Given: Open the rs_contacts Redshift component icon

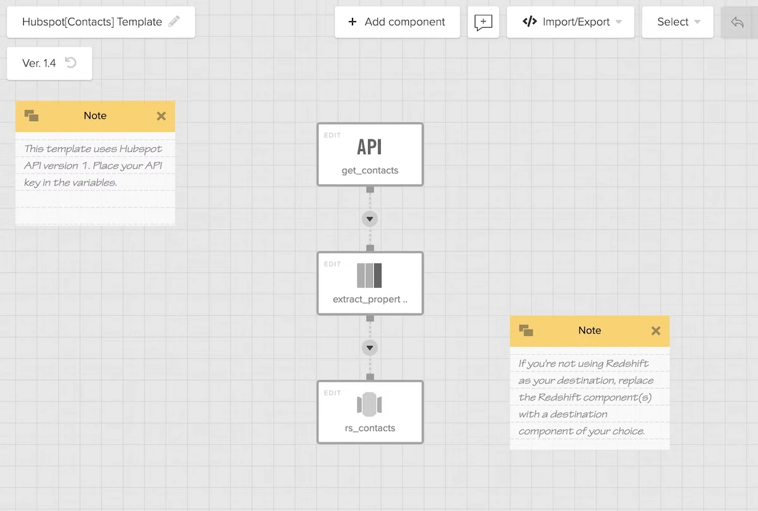Looking at the screenshot, I should [370, 404].
